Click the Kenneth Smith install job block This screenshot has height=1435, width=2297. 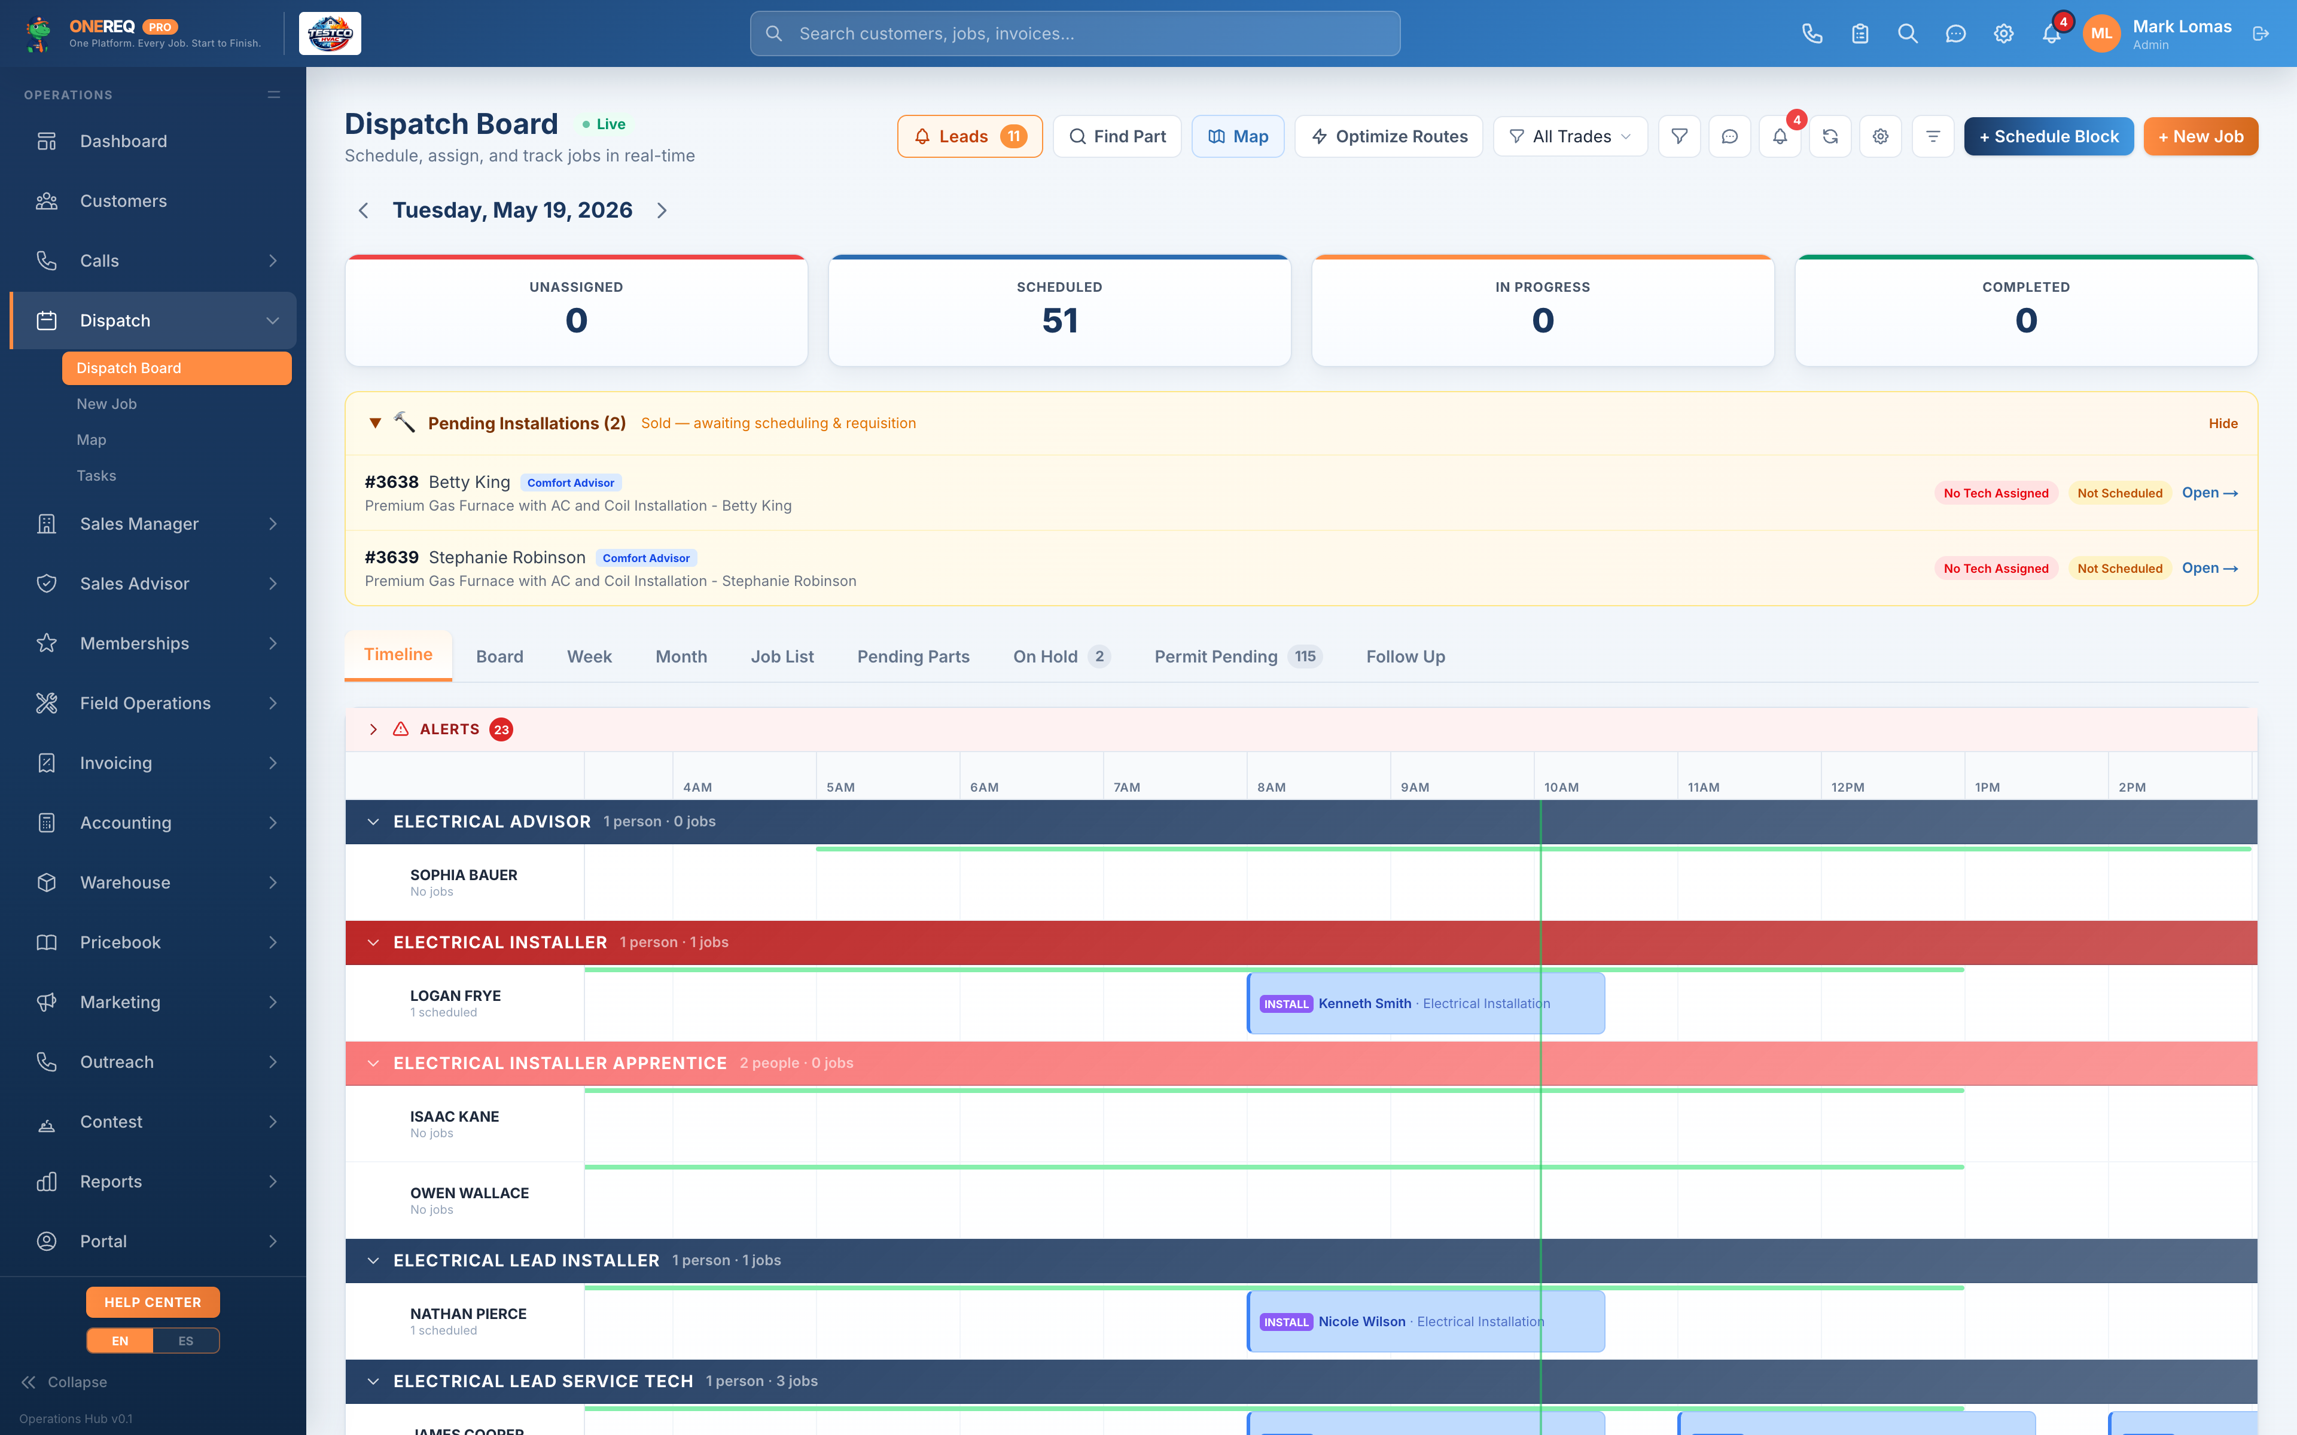pyautogui.click(x=1425, y=1003)
